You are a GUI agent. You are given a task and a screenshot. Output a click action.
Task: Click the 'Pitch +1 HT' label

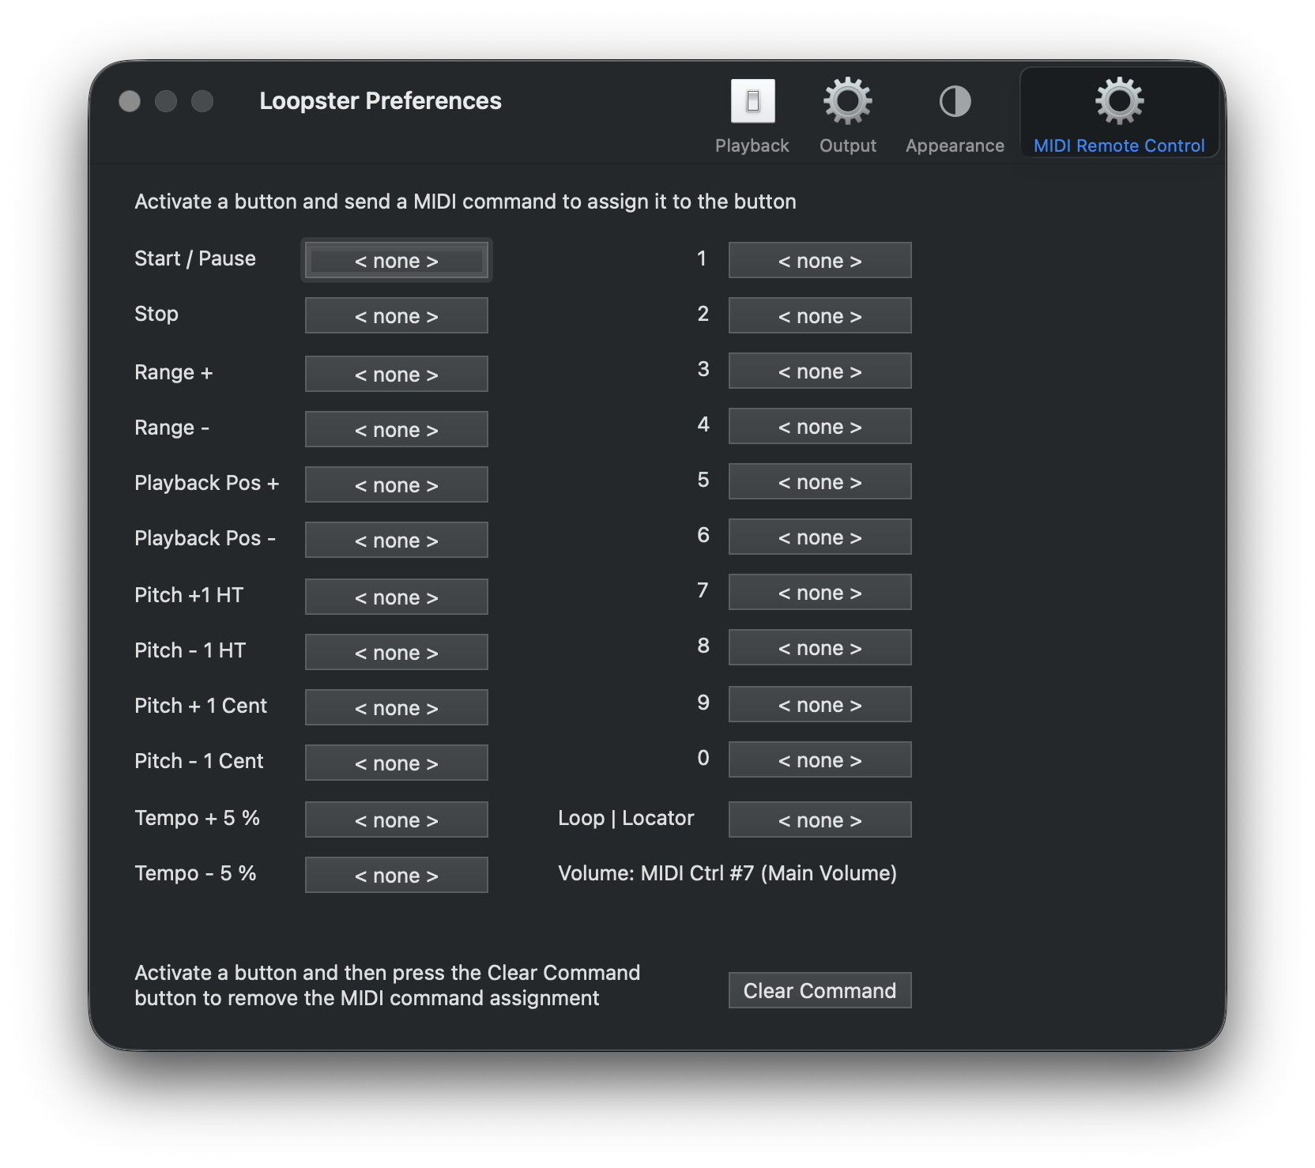[x=189, y=595]
